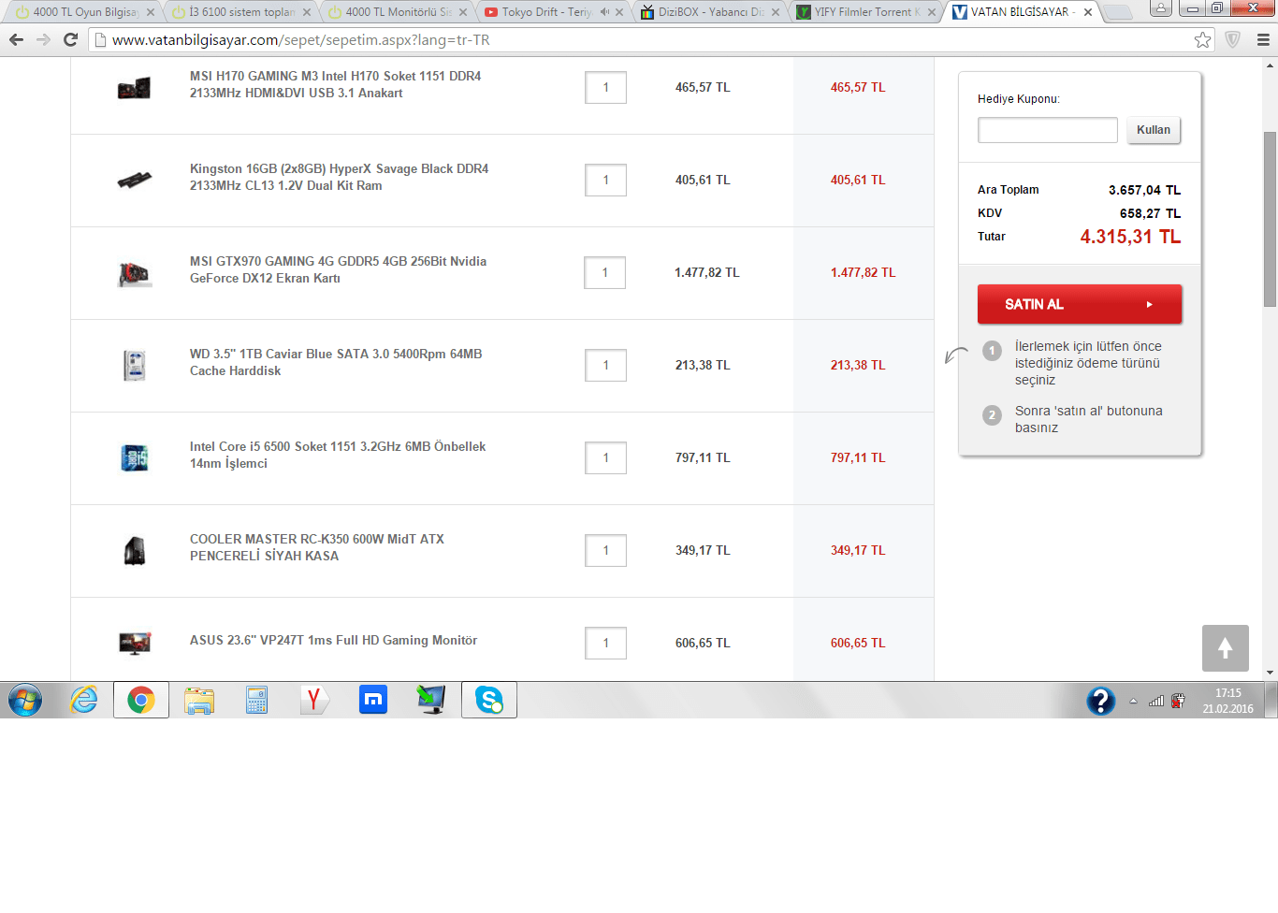1278x913 pixels.
Task: Edit quantity for Kingston HyperX RAM
Action: [x=605, y=181]
